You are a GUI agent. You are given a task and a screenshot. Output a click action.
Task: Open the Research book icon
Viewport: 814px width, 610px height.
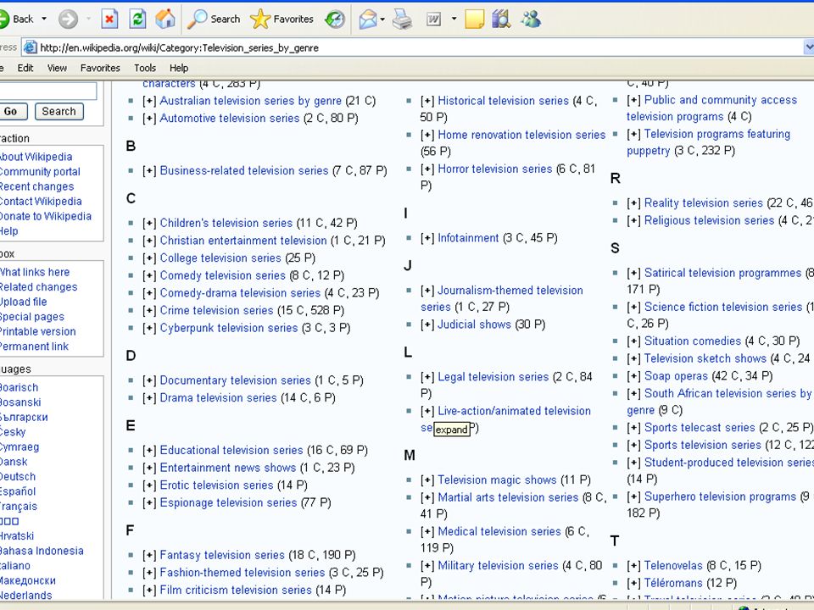coord(501,19)
